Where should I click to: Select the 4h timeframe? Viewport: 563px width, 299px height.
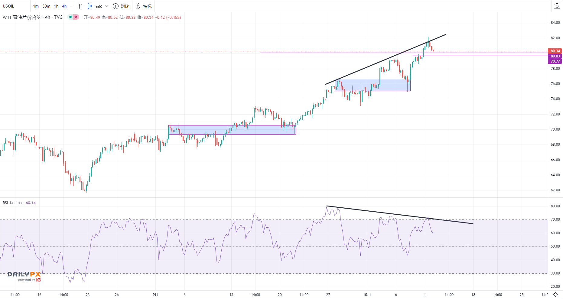pyautogui.click(x=64, y=6)
